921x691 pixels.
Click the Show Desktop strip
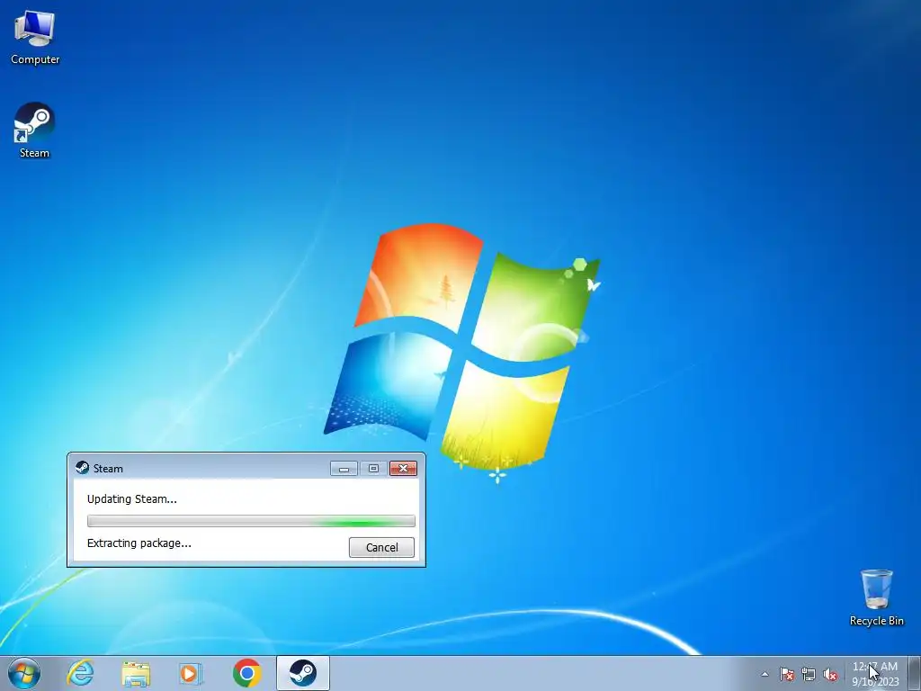[x=914, y=673]
